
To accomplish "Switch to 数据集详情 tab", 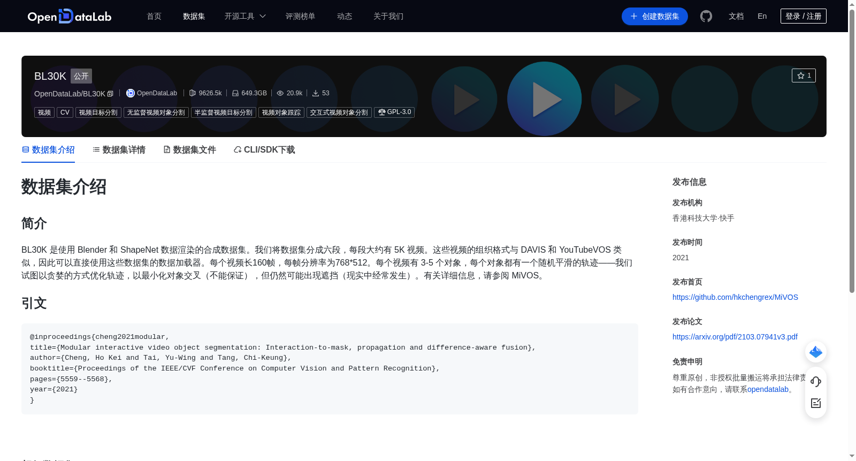I will tap(119, 150).
